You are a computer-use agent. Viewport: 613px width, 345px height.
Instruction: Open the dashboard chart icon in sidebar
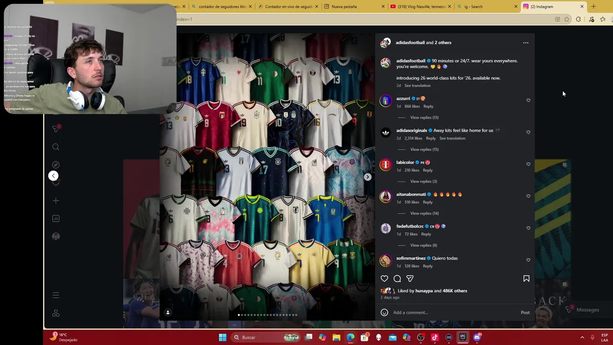click(x=56, y=218)
